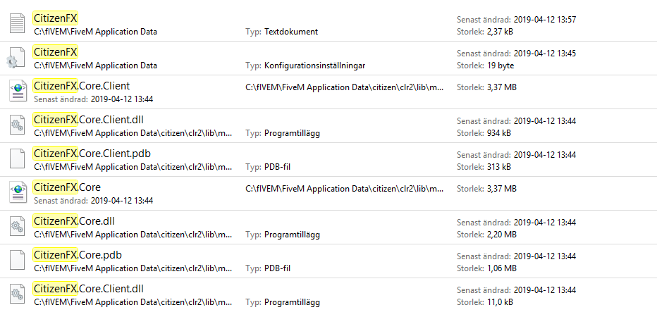657x336 pixels.
Task: Click the 2019-04-12 13:57 modified date
Action: point(544,20)
